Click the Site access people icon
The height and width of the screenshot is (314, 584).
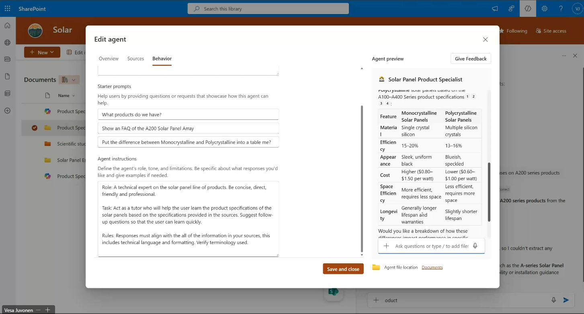539,31
